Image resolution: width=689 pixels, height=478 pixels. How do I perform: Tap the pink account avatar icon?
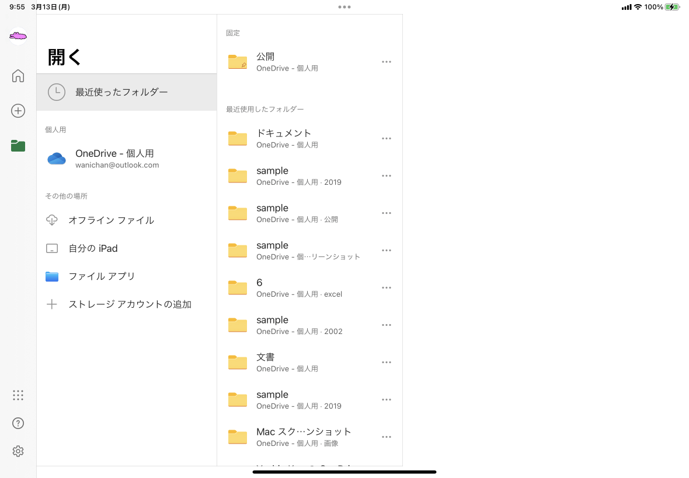click(18, 37)
